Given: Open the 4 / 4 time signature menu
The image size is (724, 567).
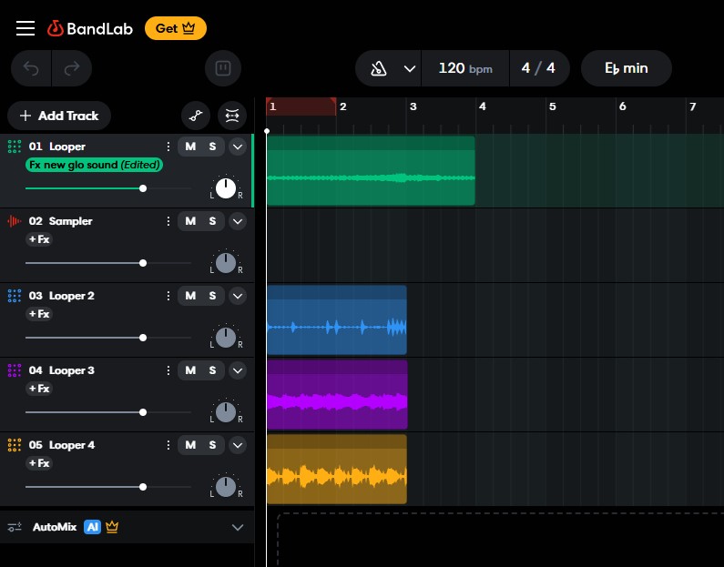Looking at the screenshot, I should (x=538, y=68).
